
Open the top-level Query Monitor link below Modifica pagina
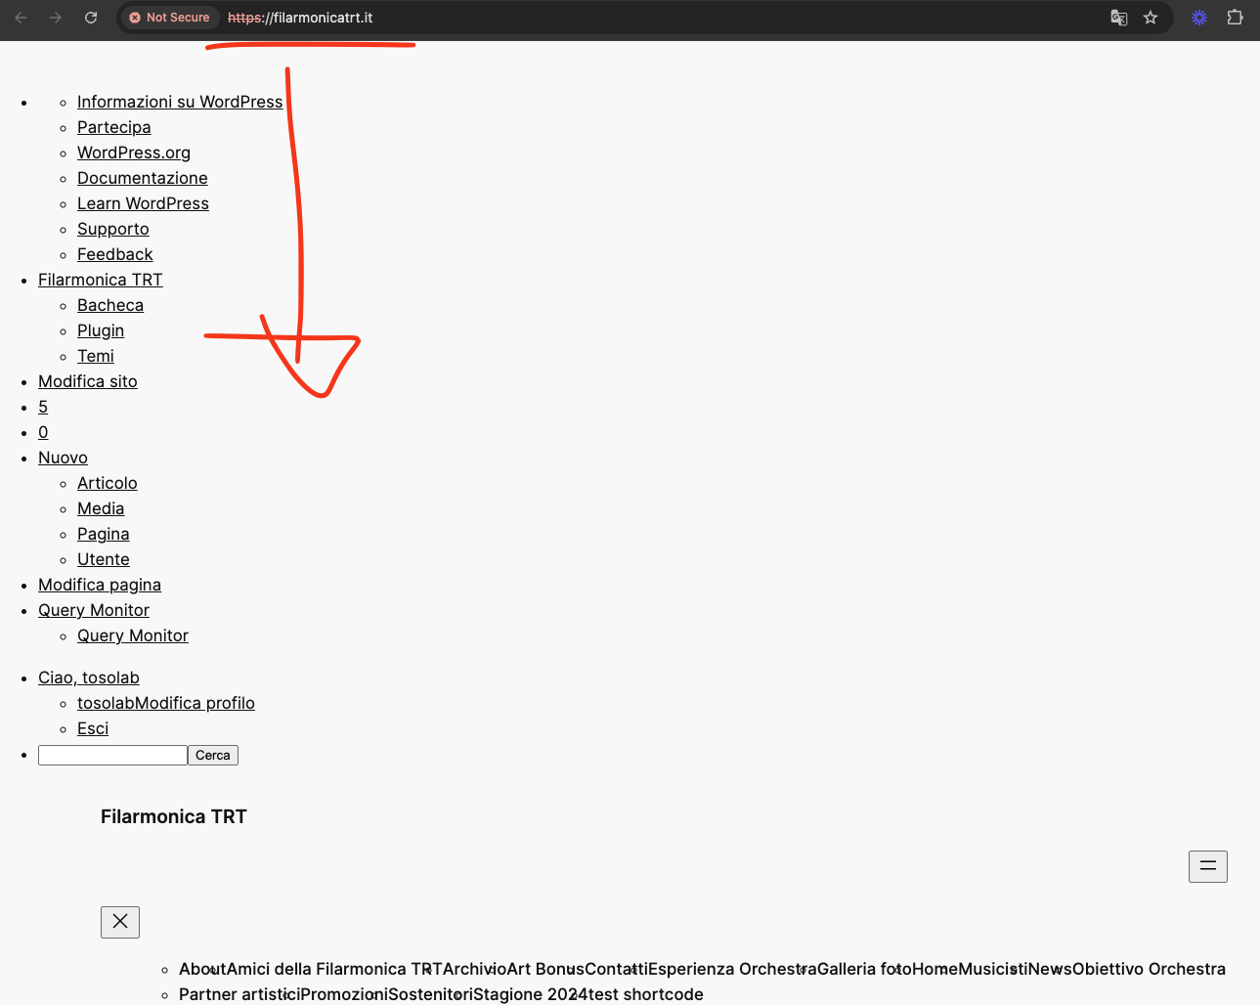point(94,610)
